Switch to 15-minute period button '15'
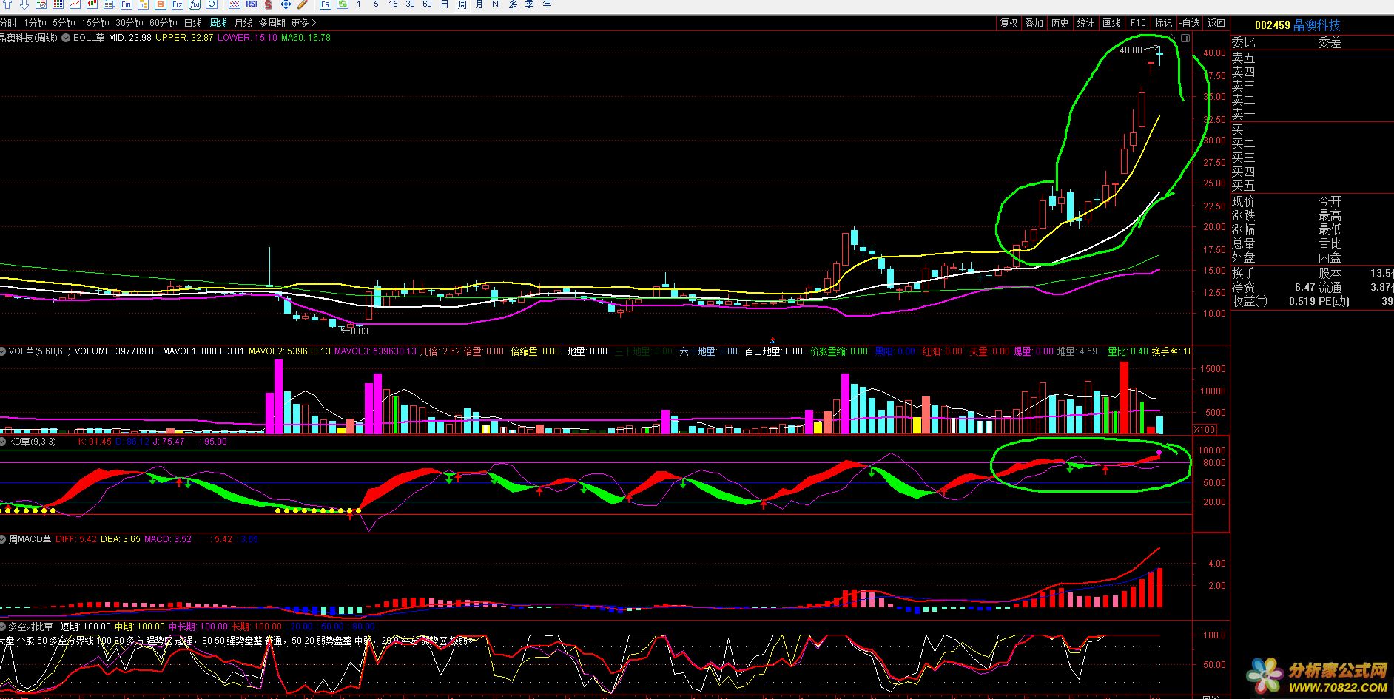This screenshot has width=1394, height=699. [393, 4]
